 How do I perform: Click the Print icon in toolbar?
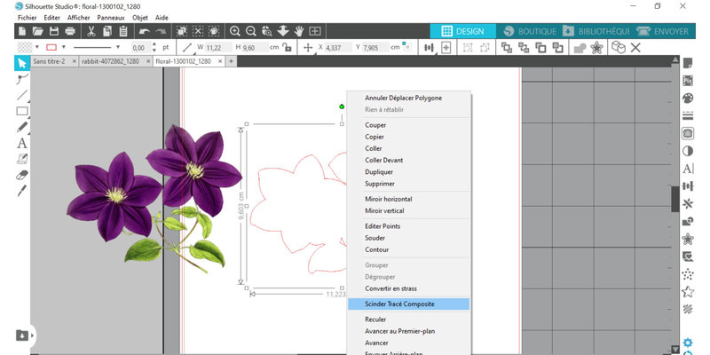click(69, 31)
